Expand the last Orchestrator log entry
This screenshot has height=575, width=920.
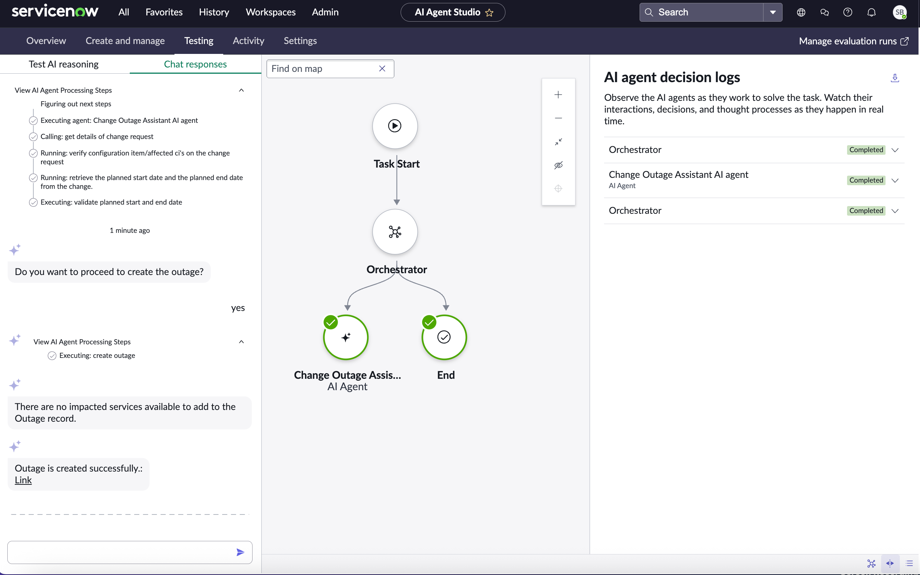(895, 211)
